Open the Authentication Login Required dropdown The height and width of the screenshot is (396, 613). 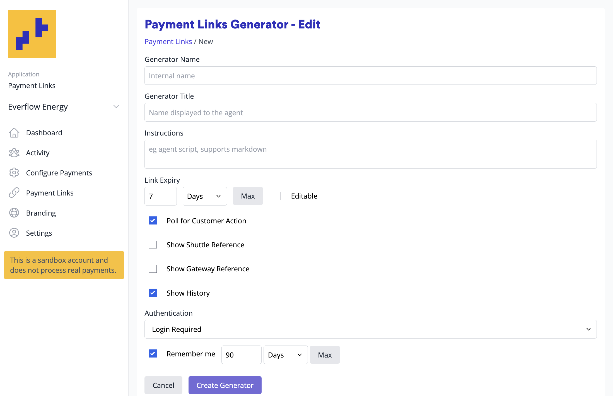coord(370,329)
